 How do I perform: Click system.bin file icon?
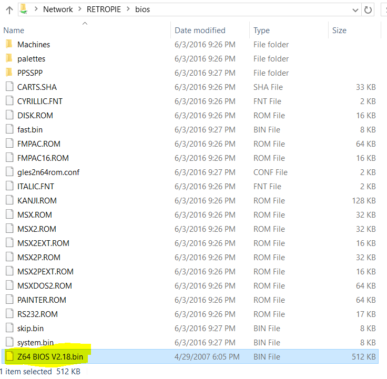coord(9,342)
